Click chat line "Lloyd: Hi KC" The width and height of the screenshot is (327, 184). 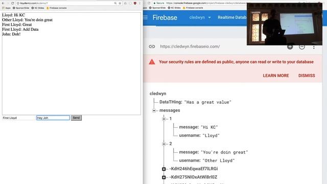coord(14,15)
